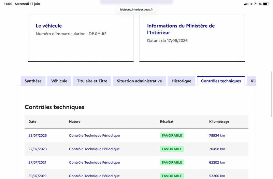
Task: Click the date 30/07/2019
Action: point(38,176)
